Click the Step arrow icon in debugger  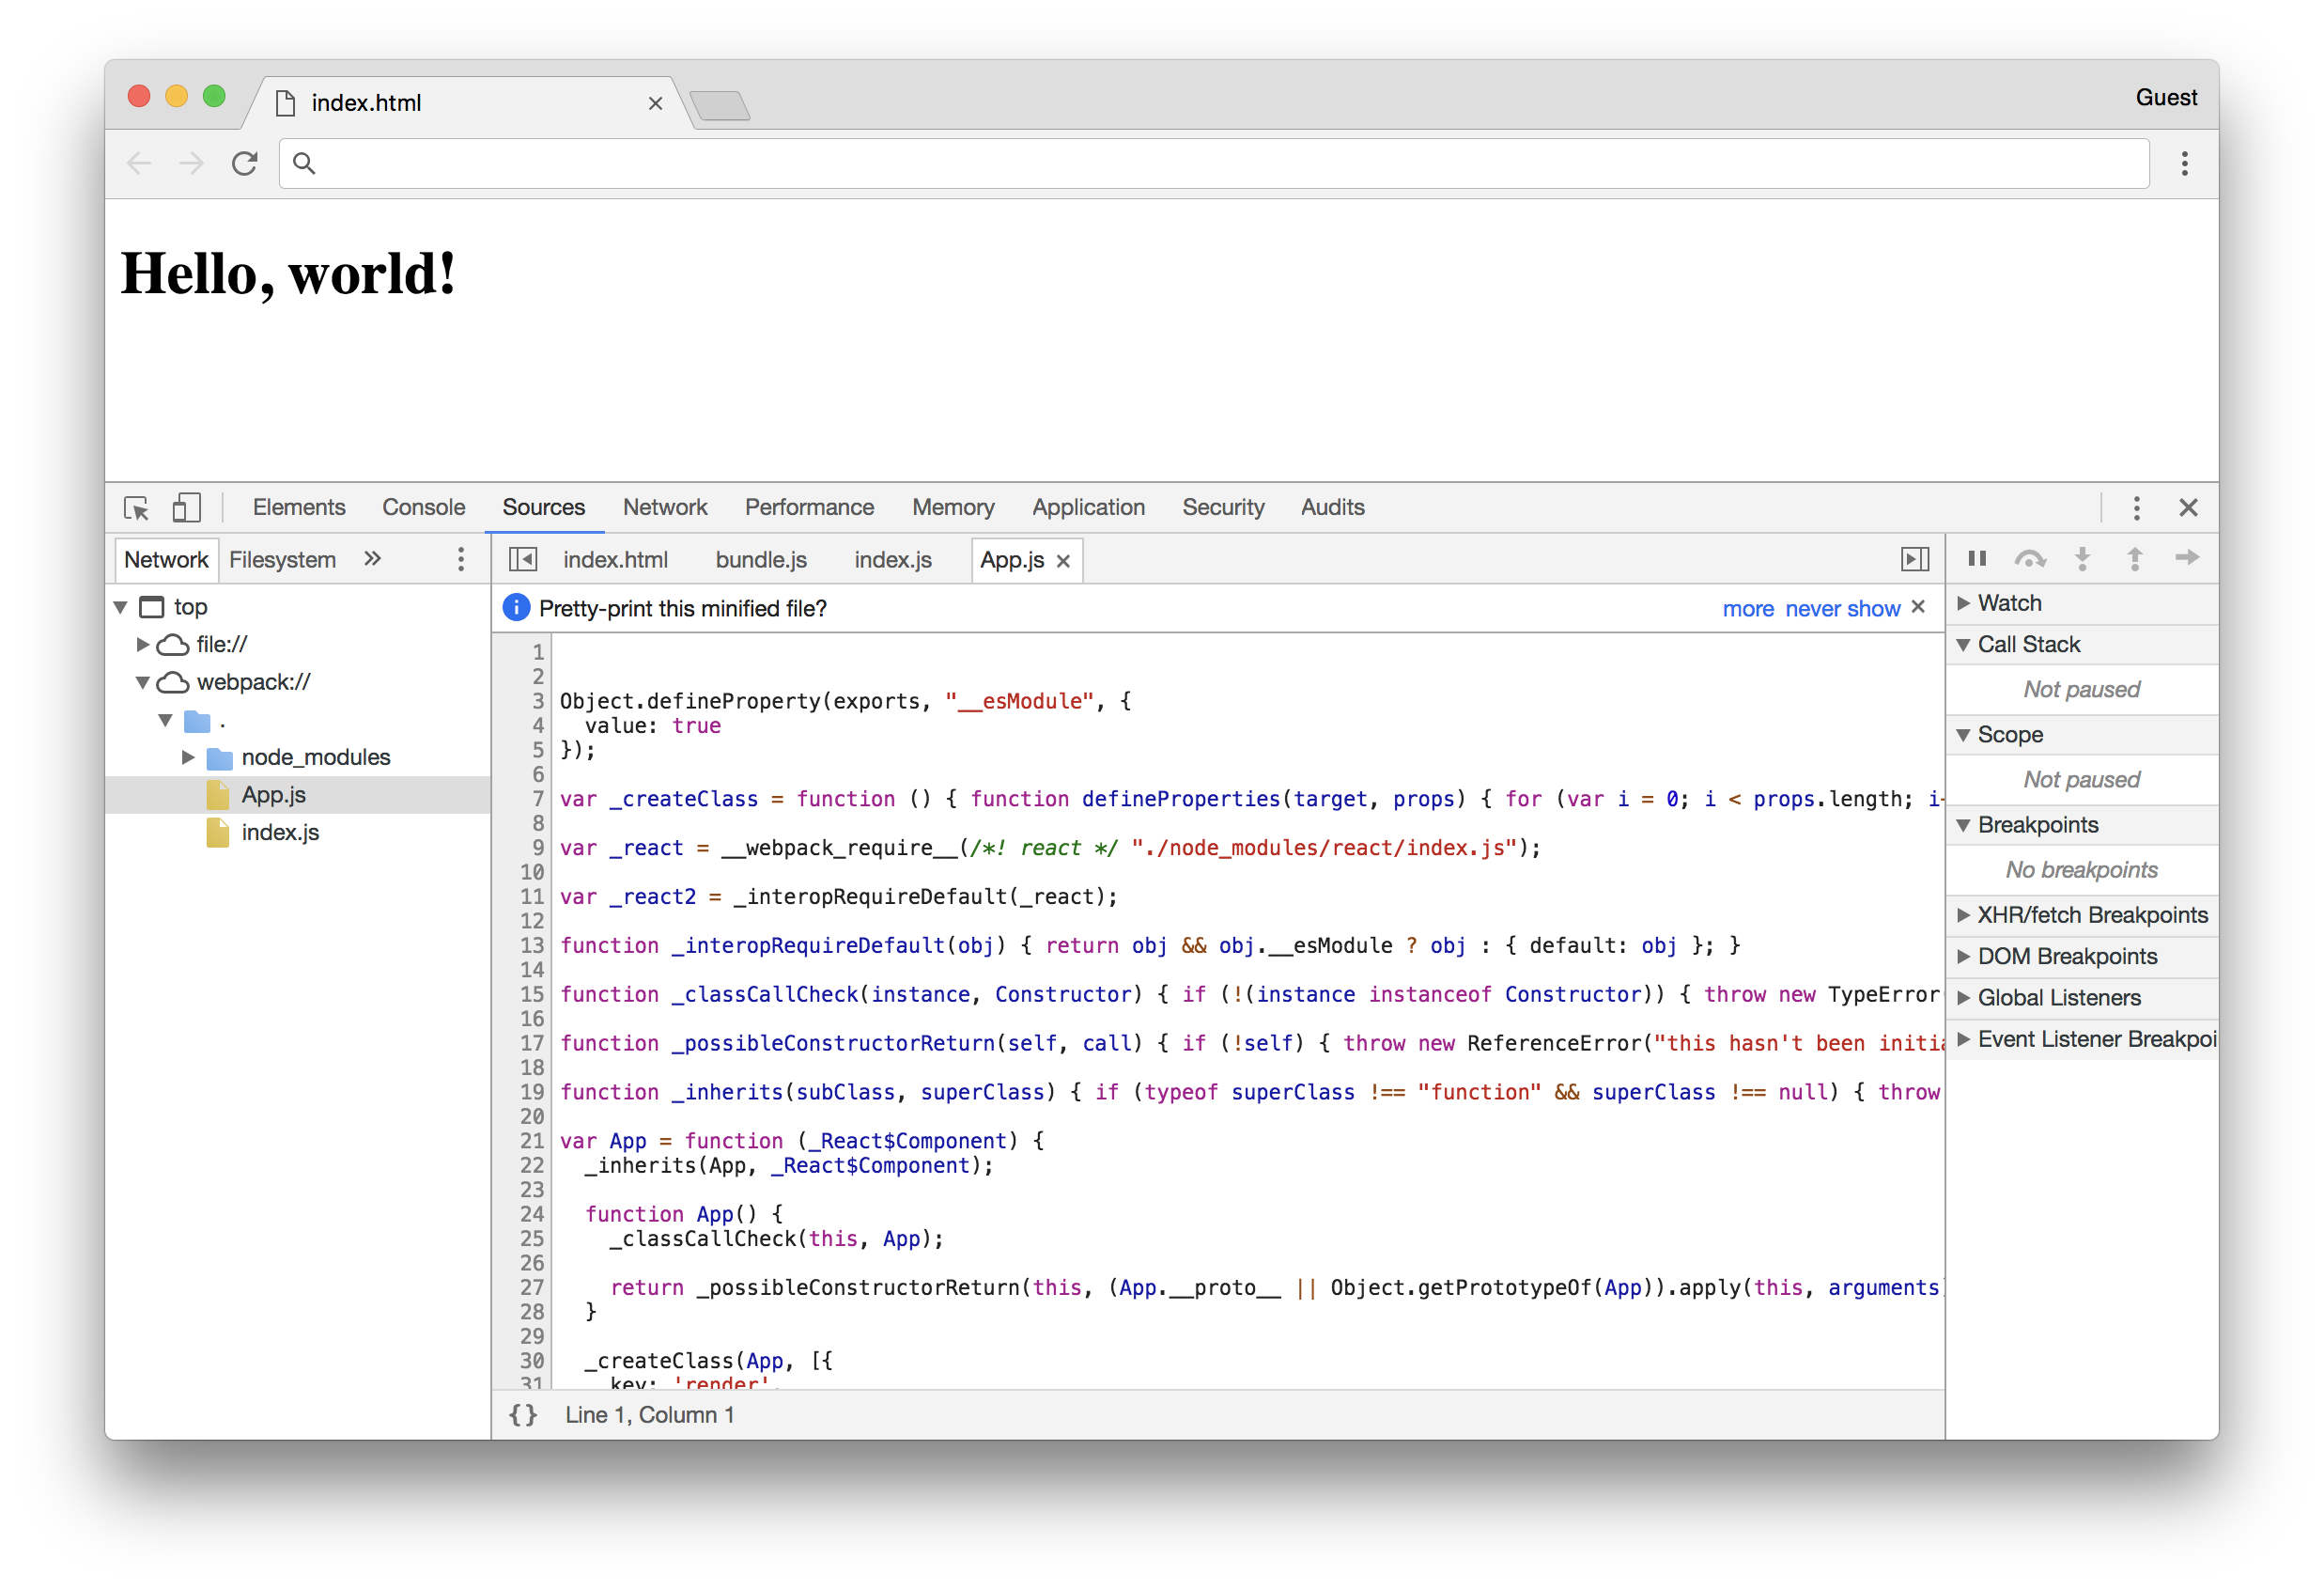pos(2187,557)
